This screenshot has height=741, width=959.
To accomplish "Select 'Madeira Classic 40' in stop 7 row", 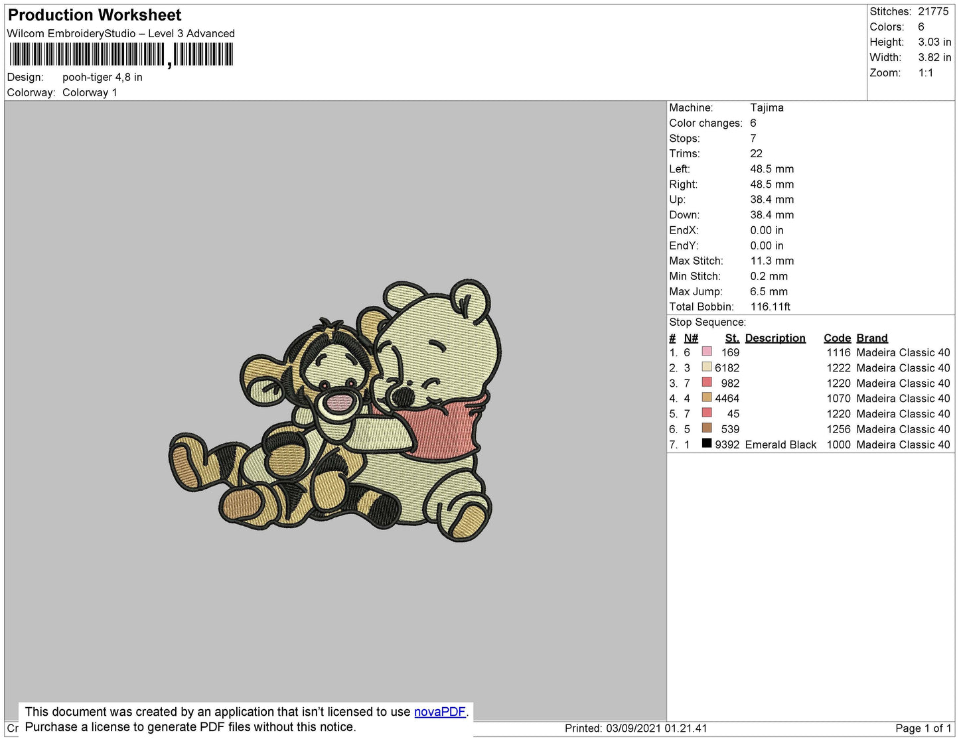I will [x=903, y=444].
